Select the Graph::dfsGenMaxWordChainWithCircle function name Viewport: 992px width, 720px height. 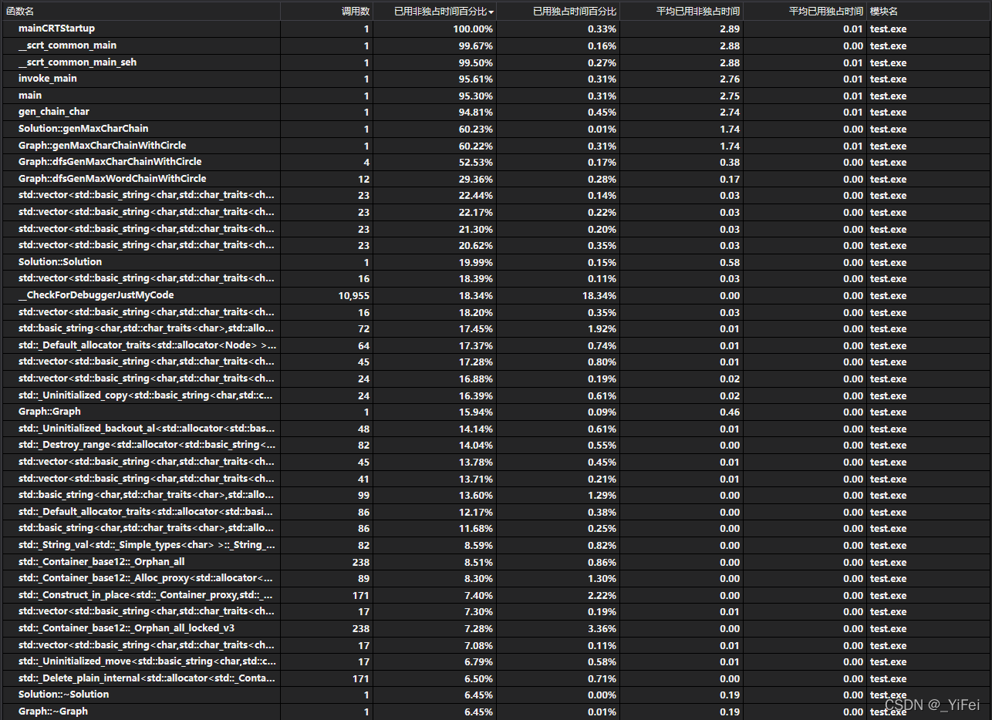(113, 179)
